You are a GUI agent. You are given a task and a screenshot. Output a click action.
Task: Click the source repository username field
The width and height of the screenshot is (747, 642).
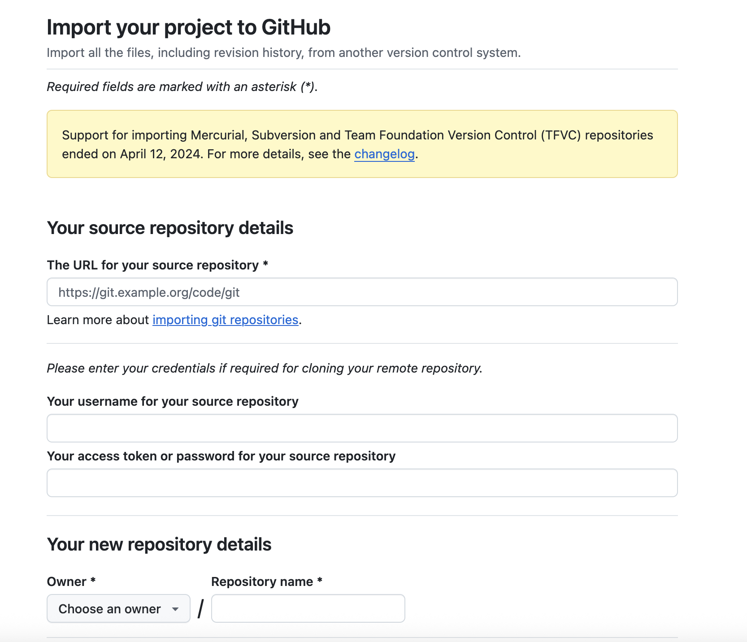point(362,428)
